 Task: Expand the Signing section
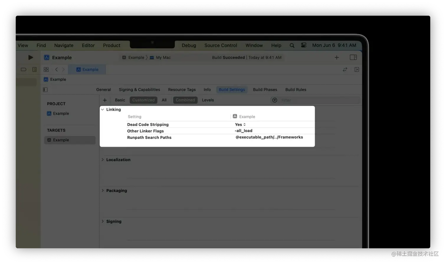103,222
